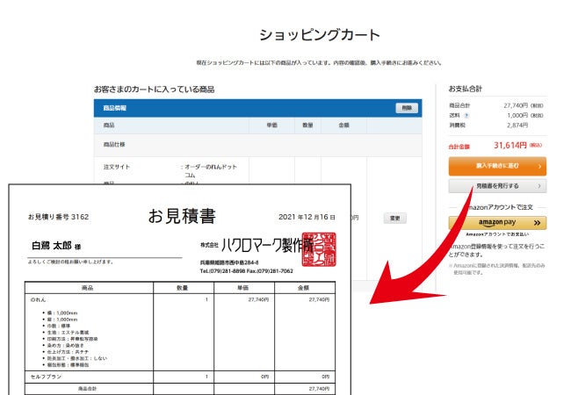571x395 pixels.
Task: Click the 金額 column header in estimate table
Action: click(x=304, y=288)
